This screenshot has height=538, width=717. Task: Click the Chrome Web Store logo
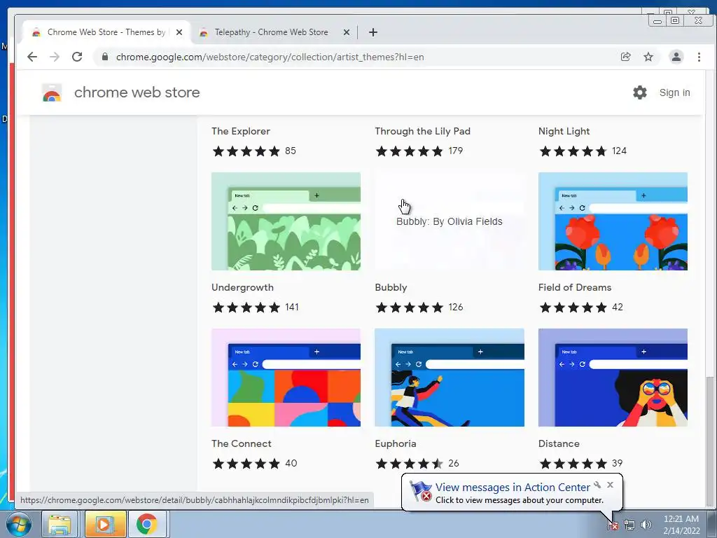click(52, 92)
